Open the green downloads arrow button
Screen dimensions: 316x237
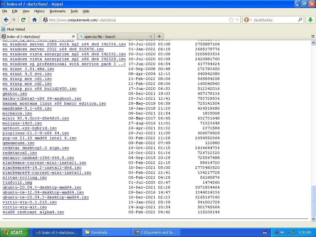pos(310,20)
